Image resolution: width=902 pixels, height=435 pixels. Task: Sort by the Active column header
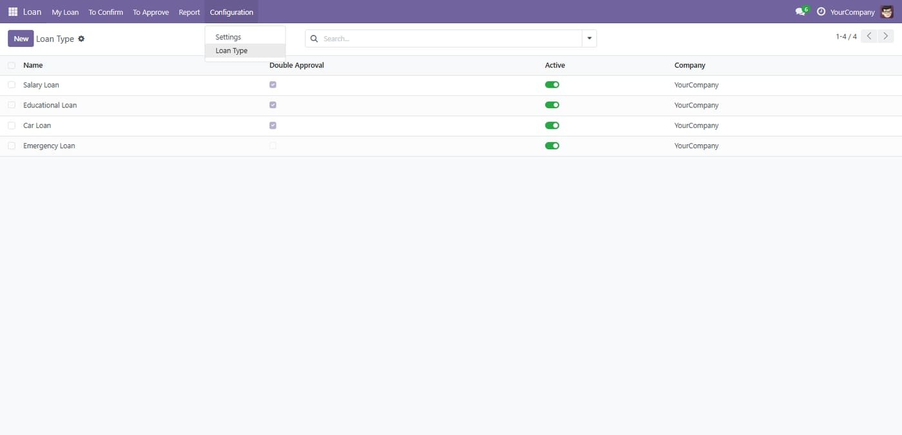(x=555, y=65)
